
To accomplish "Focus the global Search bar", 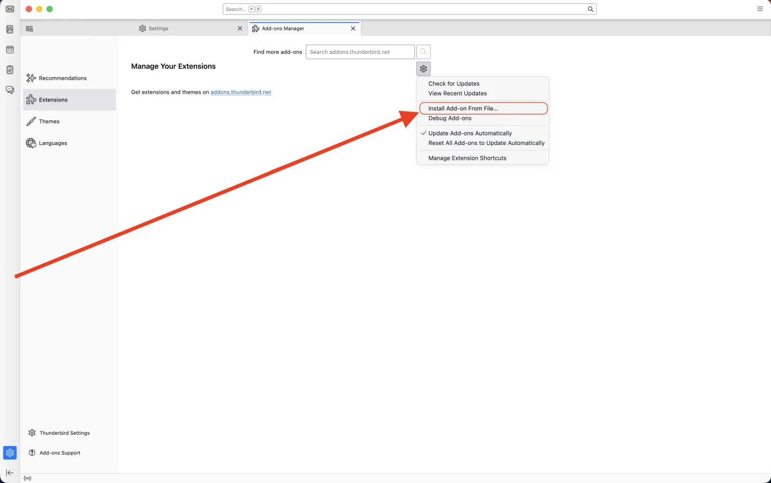I will (x=410, y=9).
